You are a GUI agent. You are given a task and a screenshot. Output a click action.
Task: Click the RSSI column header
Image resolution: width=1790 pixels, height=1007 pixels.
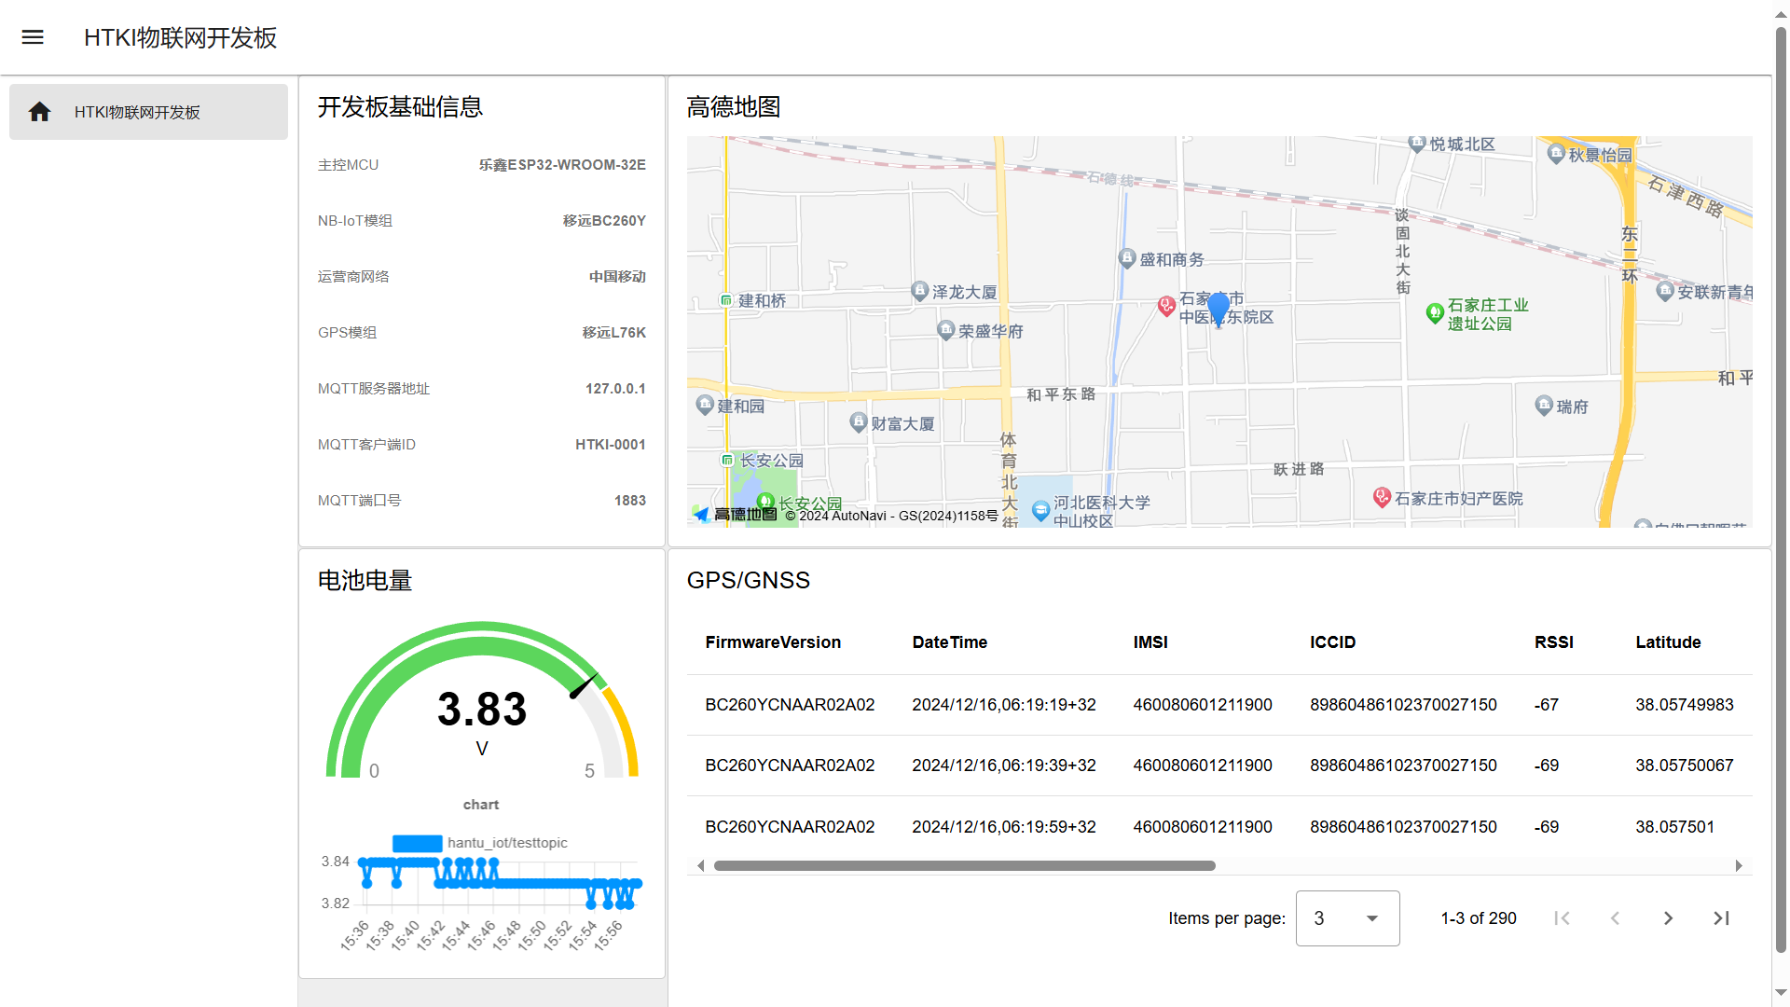click(x=1553, y=642)
